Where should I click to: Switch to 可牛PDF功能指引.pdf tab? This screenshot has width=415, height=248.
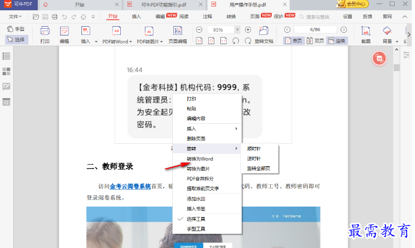163,5
